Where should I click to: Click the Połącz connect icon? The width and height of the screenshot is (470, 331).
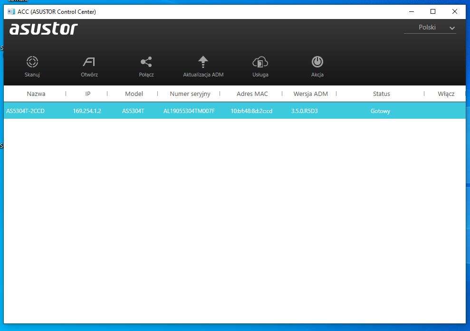tap(146, 62)
